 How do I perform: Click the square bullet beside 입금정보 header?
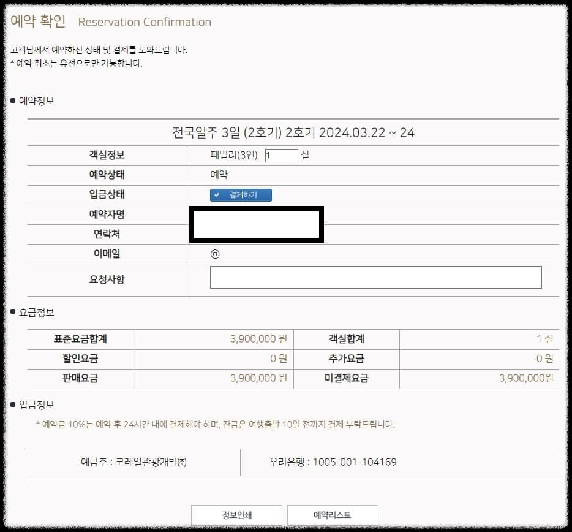(x=13, y=405)
